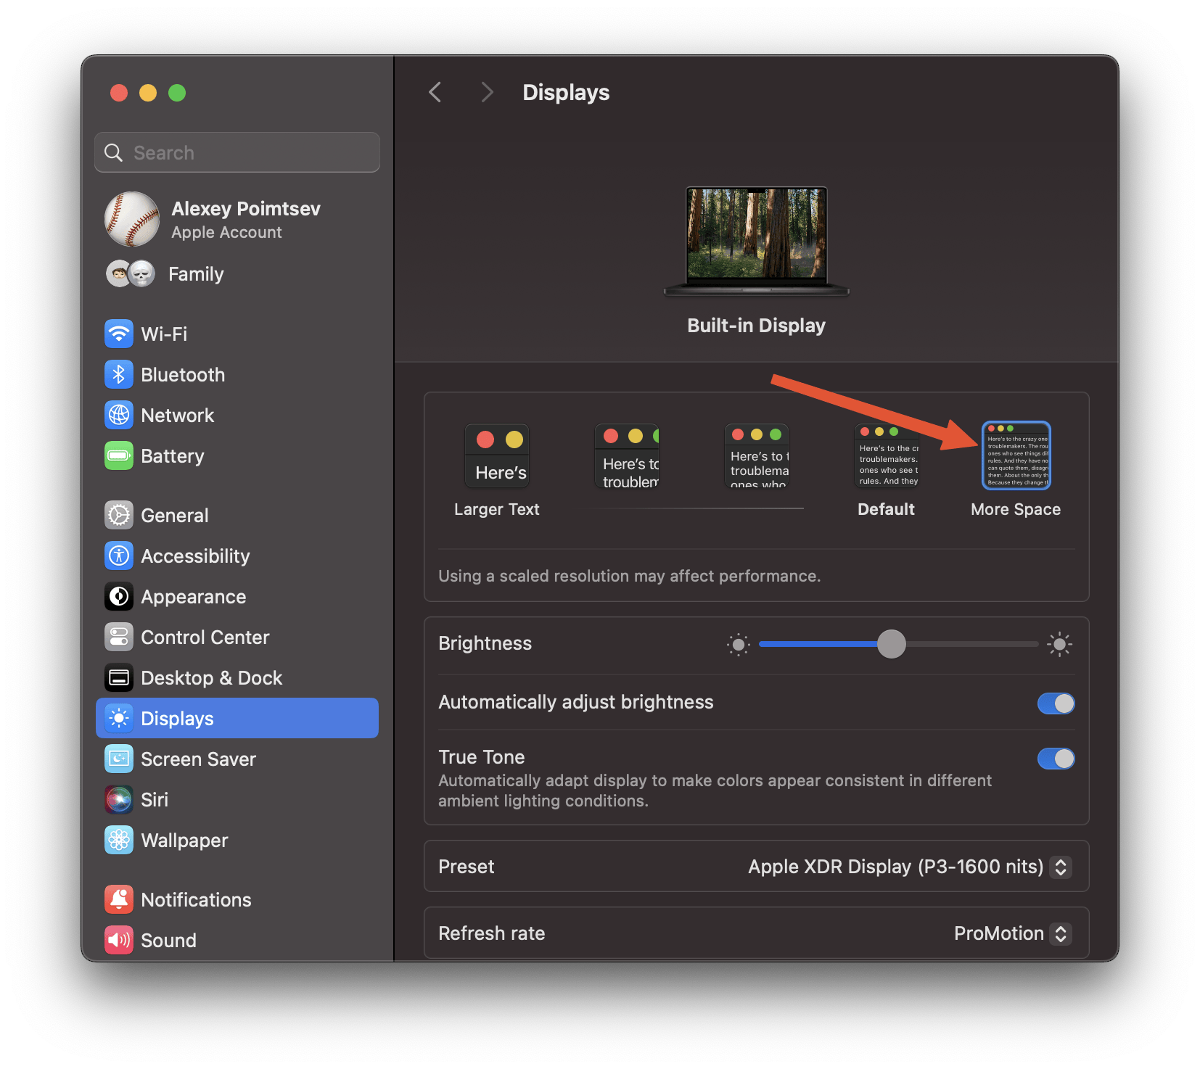
Task: Open Notifications settings
Action: click(196, 899)
